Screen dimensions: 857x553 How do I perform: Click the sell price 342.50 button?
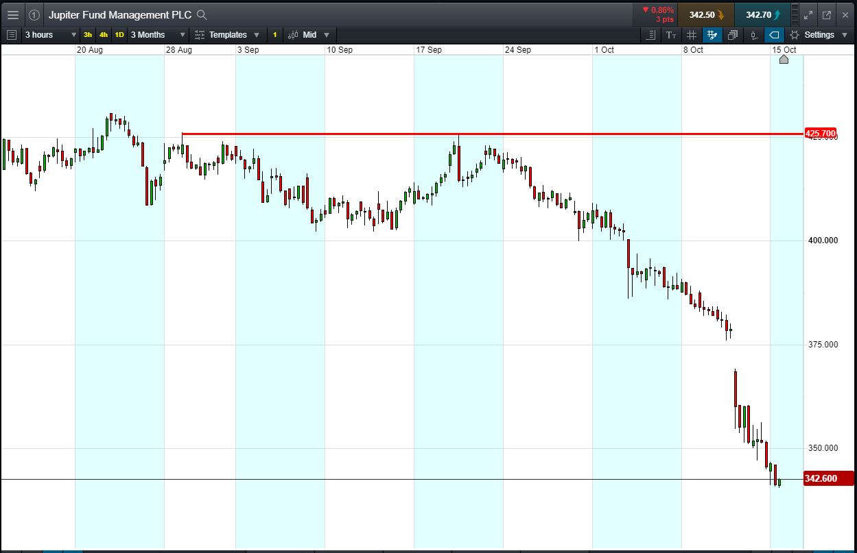coord(706,14)
